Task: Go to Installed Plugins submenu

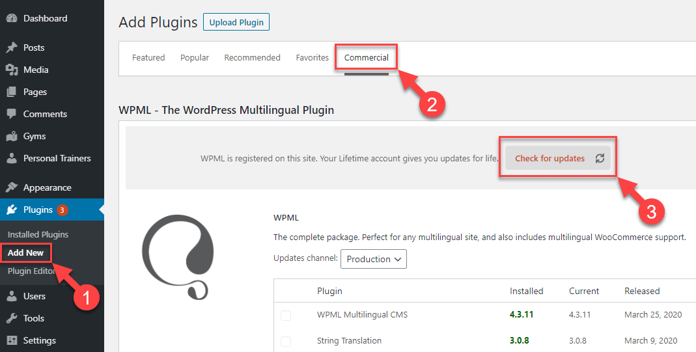Action: [x=38, y=234]
